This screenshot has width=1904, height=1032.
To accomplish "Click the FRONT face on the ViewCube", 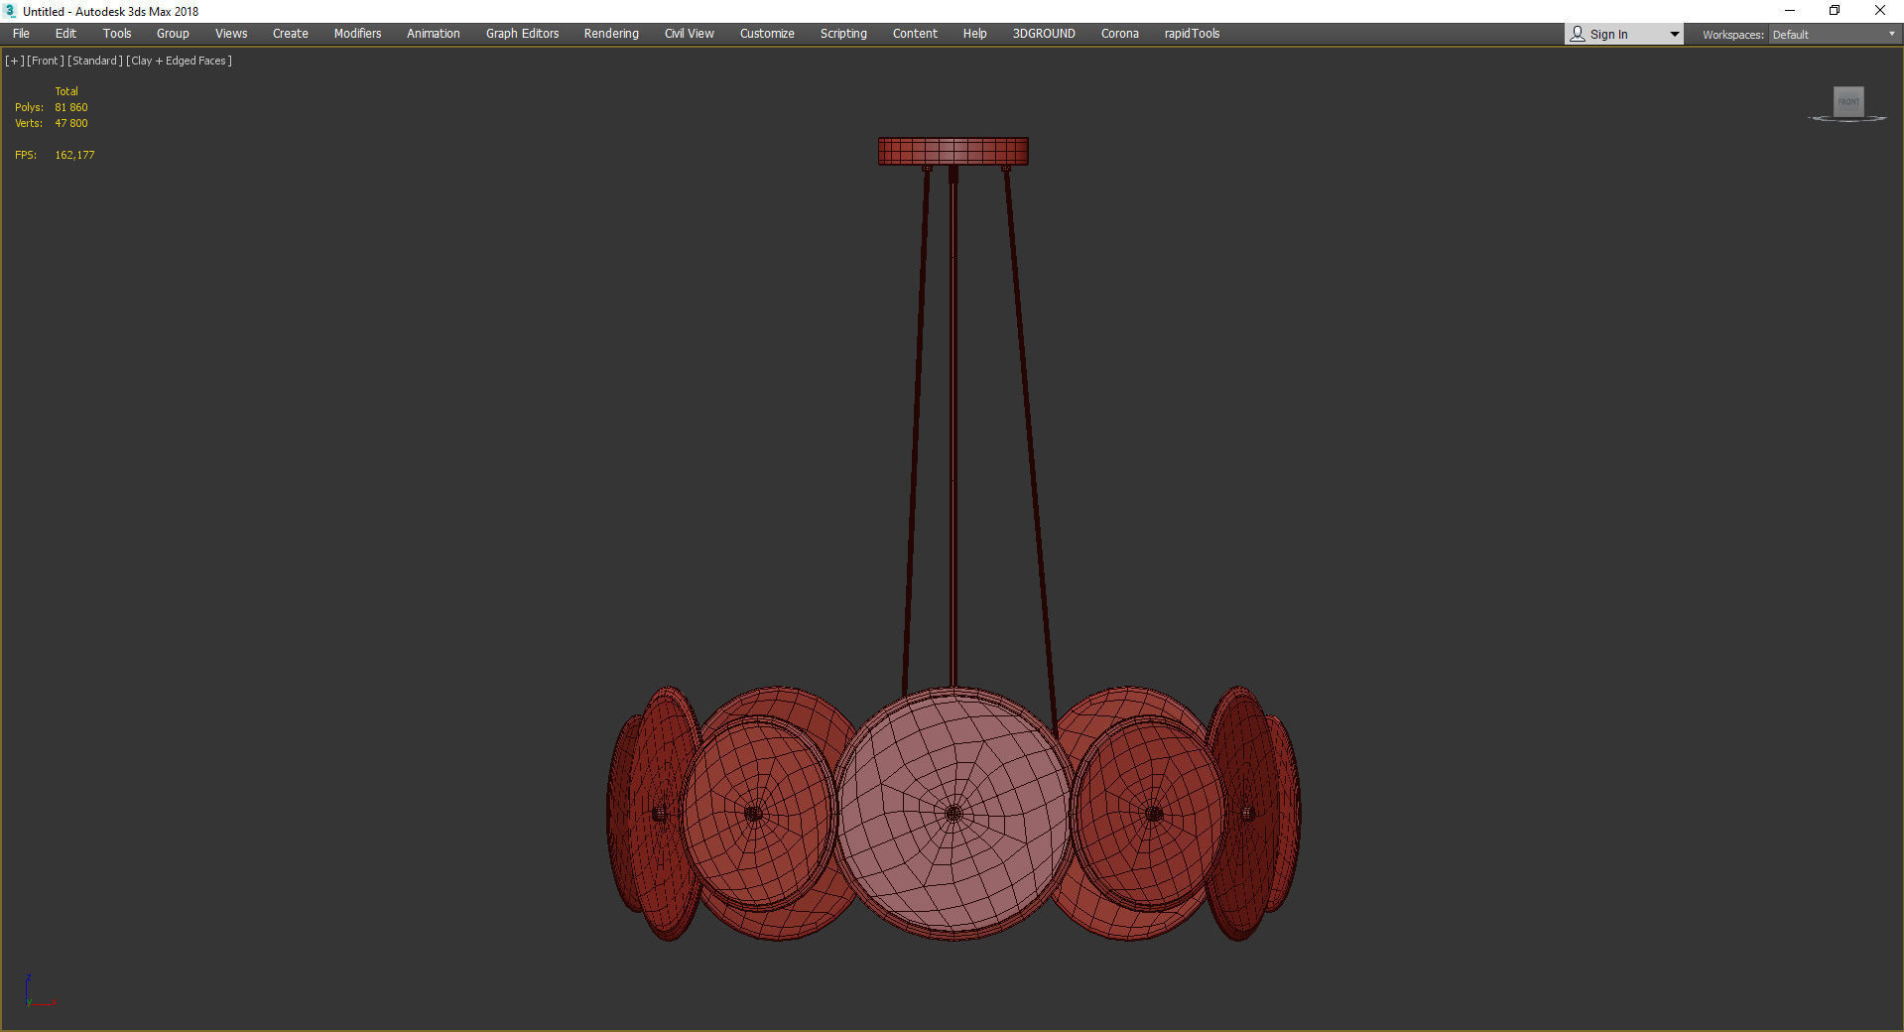I will pos(1847,101).
